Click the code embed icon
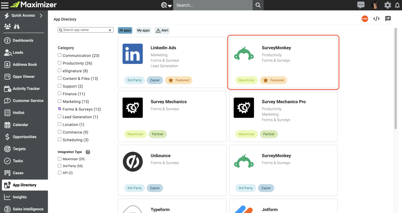Screen dimensions: 402x213 tap(376, 19)
